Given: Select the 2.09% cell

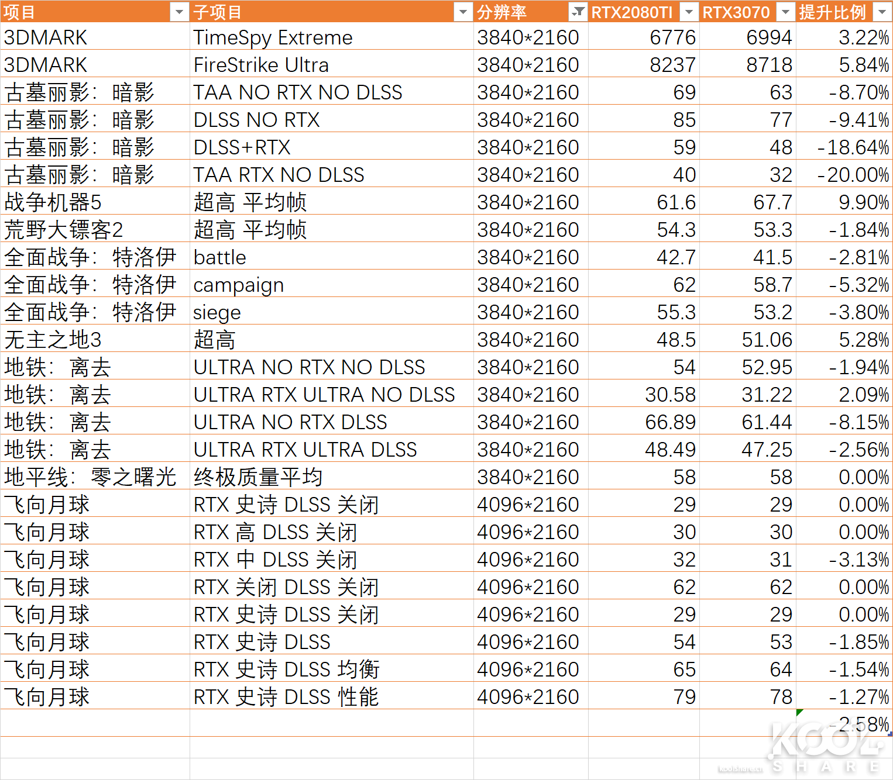Looking at the screenshot, I should 844,394.
